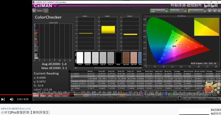
Task: Select the Gray 35 color swatch
Action: (110, 58)
